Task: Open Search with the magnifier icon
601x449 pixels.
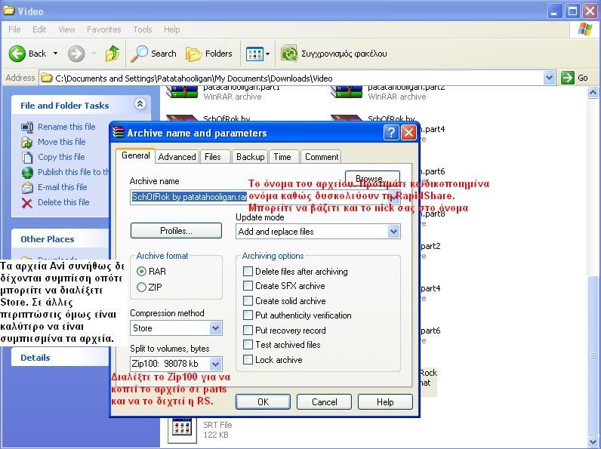Action: pos(139,54)
